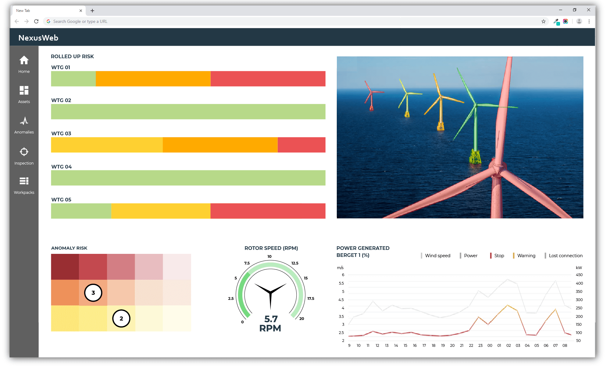Bookmark page with star icon
Viewport: 610px width, 366px height.
point(543,21)
